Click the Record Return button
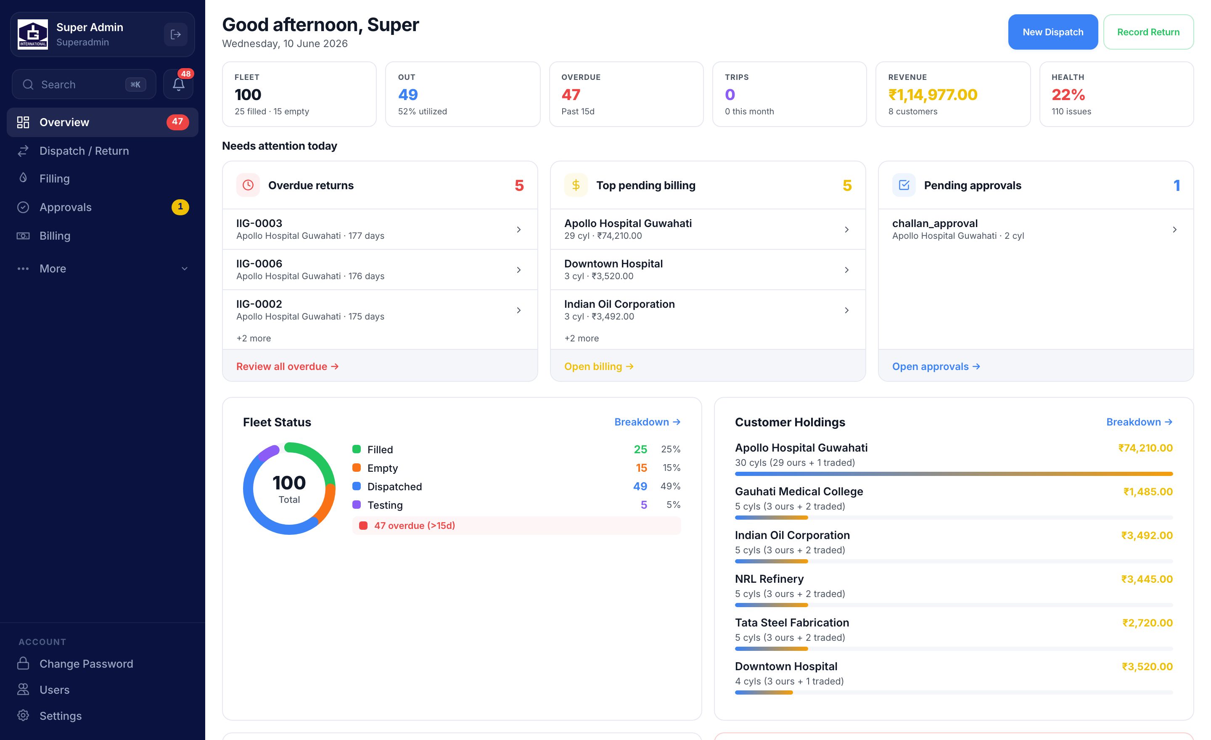The height and width of the screenshot is (740, 1211). click(x=1148, y=32)
